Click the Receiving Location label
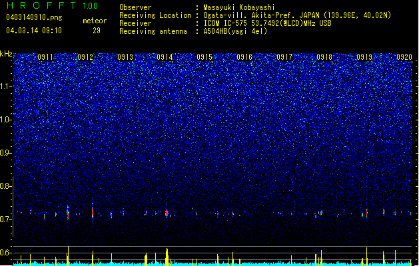 (155, 15)
